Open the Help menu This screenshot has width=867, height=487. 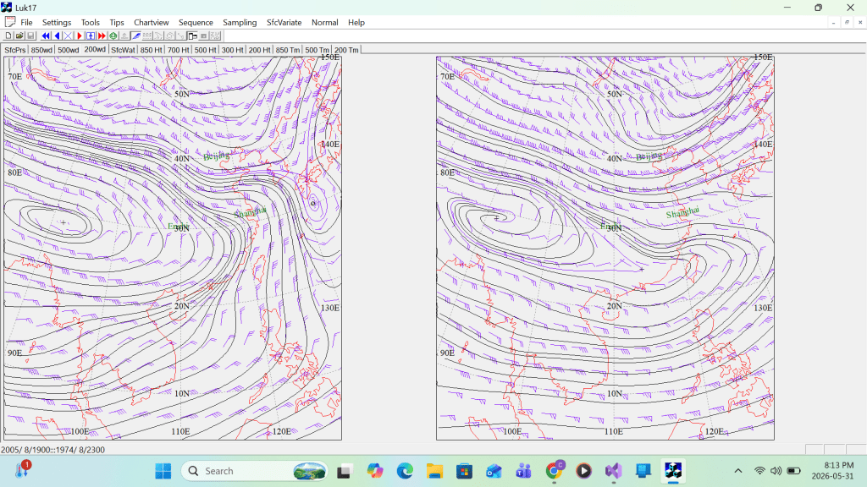point(356,22)
